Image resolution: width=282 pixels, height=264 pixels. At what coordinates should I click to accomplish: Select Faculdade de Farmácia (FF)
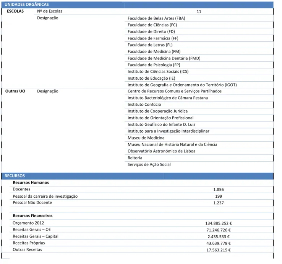tap(153, 38)
